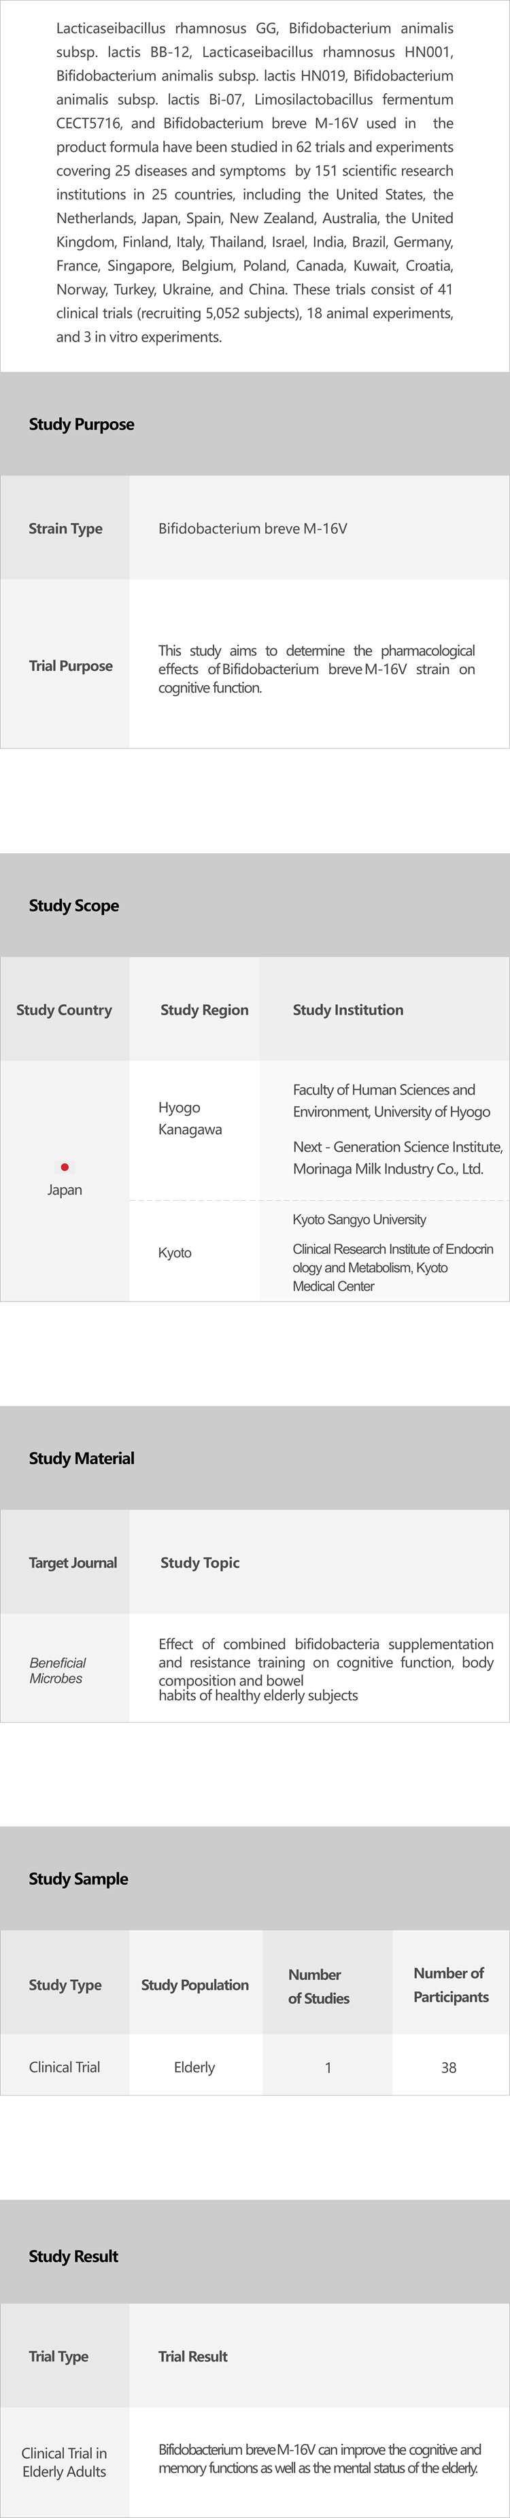
Task: Click the University of Hyogo institution text
Action: pyautogui.click(x=391, y=1101)
